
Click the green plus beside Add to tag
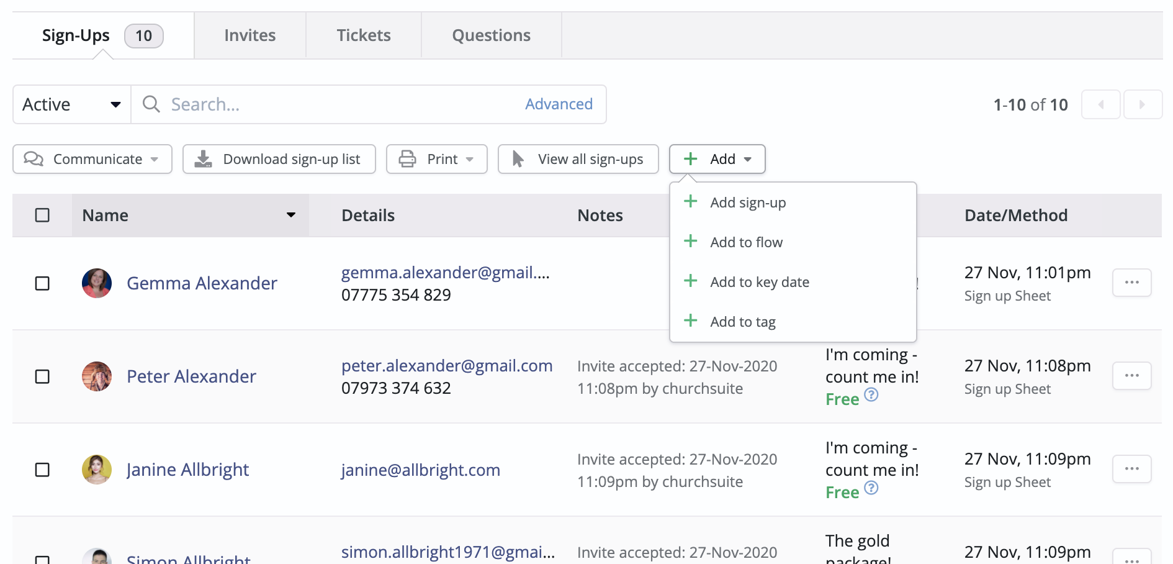point(691,321)
